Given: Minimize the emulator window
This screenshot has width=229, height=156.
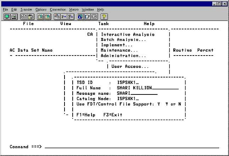Looking at the screenshot, I should tap(214, 4).
